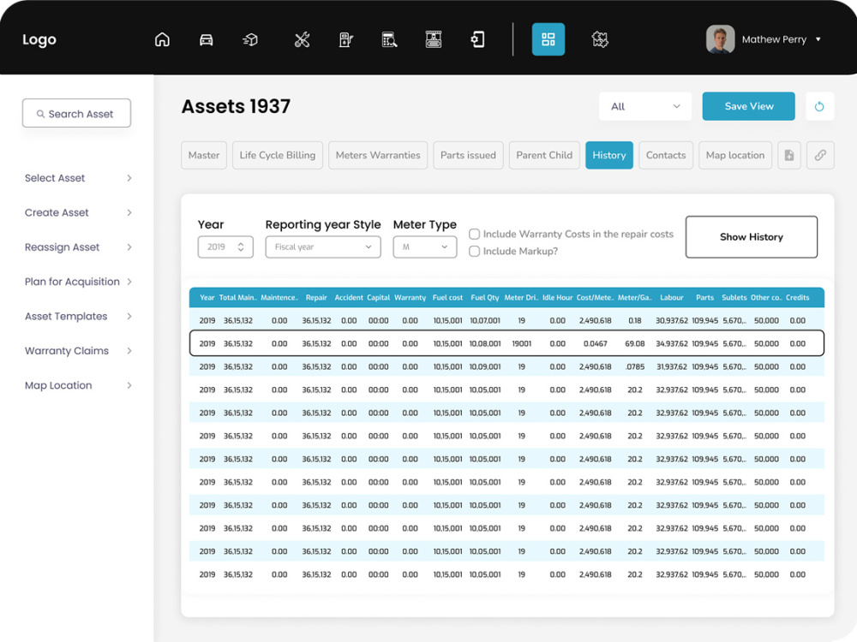The width and height of the screenshot is (857, 642).
Task: Click the Repair column header
Action: tap(316, 298)
